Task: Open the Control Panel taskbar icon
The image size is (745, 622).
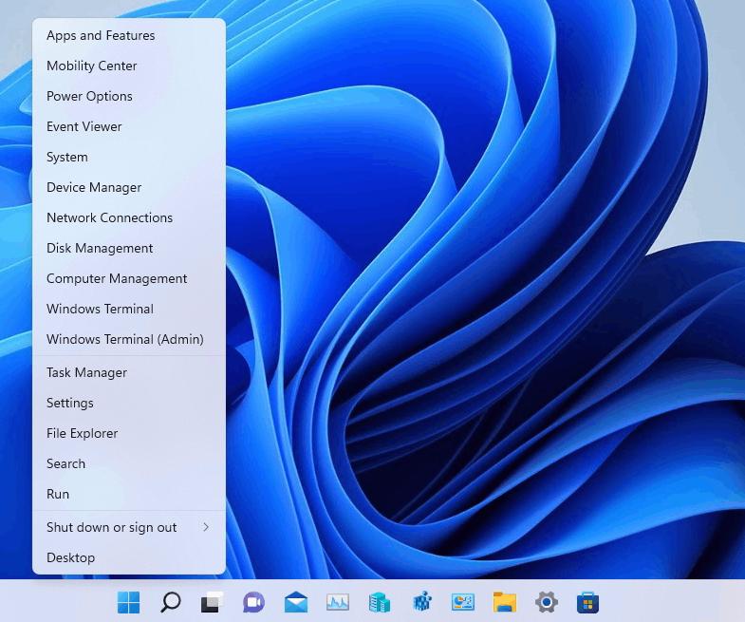Action: pos(463,602)
